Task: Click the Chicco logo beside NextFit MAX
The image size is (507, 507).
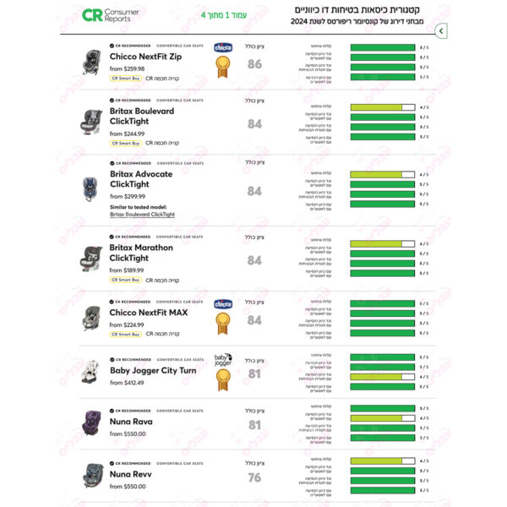Action: point(223,304)
